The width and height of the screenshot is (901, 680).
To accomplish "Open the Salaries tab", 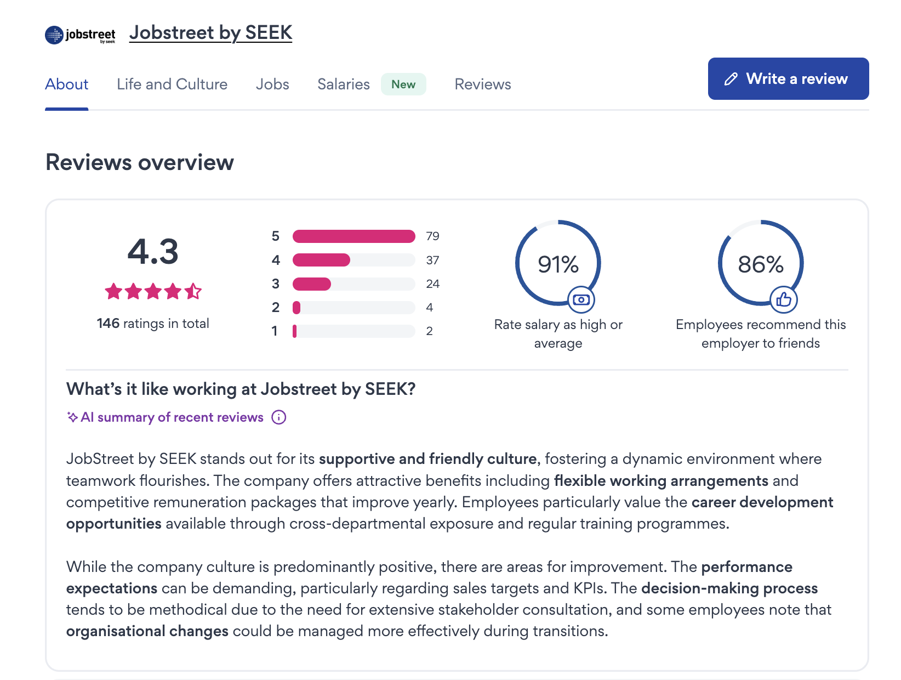I will 344,84.
